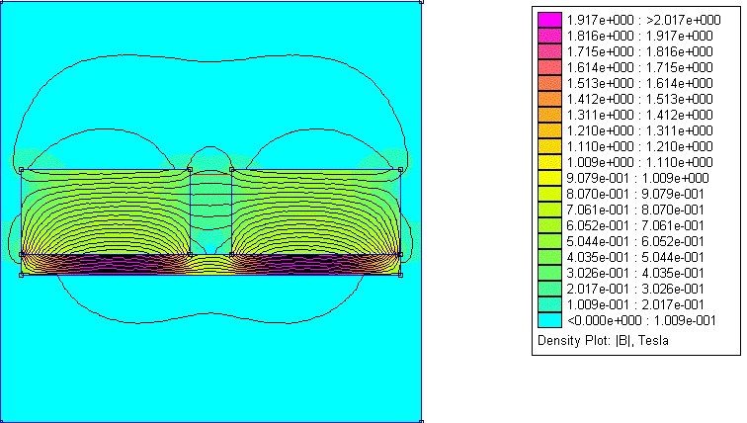Click the swatch for 3.026e-001 : 4.035e-001

point(549,273)
